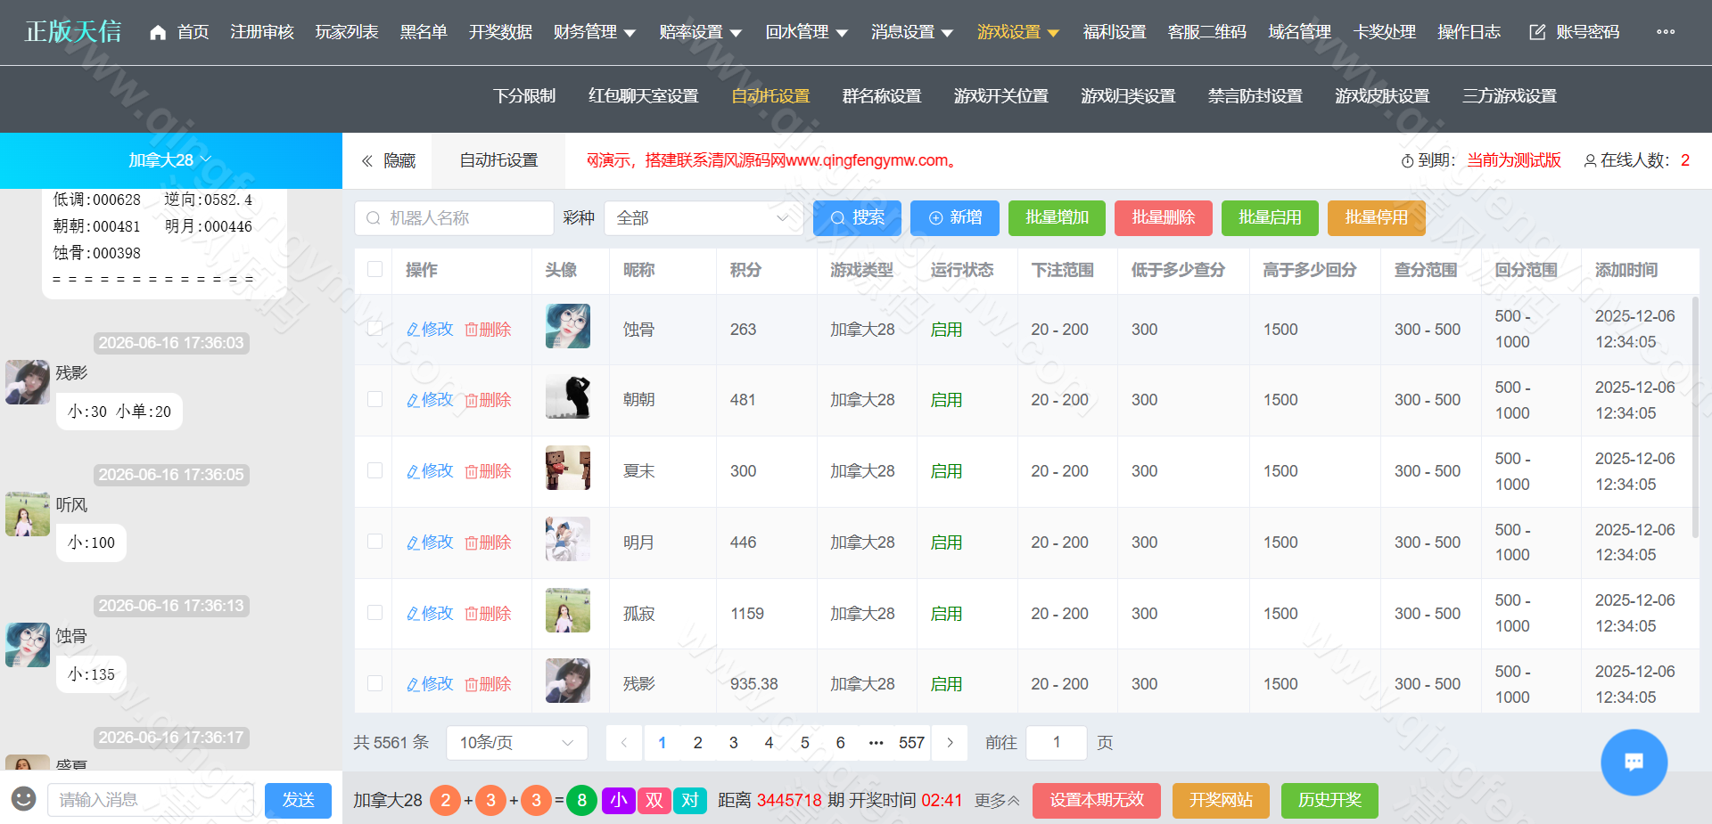Screen dimensions: 1712x824
Task: Click 听风's avatar in the chat panel
Action: point(28,514)
